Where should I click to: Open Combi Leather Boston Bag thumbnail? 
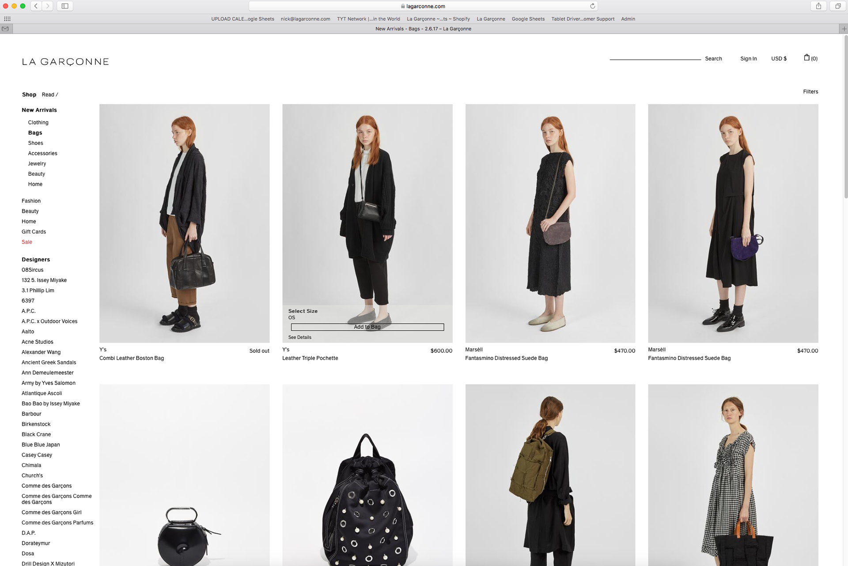tap(184, 223)
